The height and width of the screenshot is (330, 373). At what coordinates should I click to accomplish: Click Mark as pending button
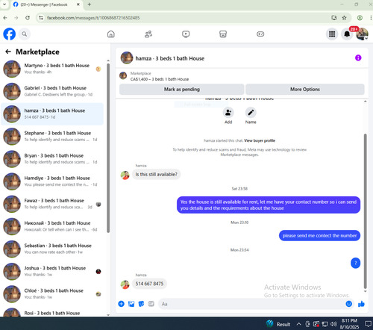click(x=182, y=90)
